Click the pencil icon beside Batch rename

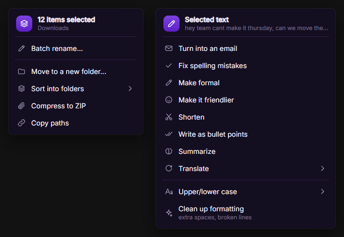pyautogui.click(x=21, y=48)
